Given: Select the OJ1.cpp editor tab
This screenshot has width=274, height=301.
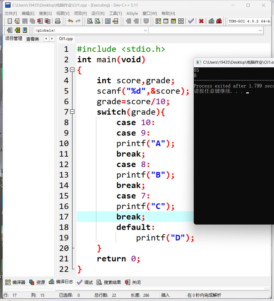Looking at the screenshot, I should [66, 39].
